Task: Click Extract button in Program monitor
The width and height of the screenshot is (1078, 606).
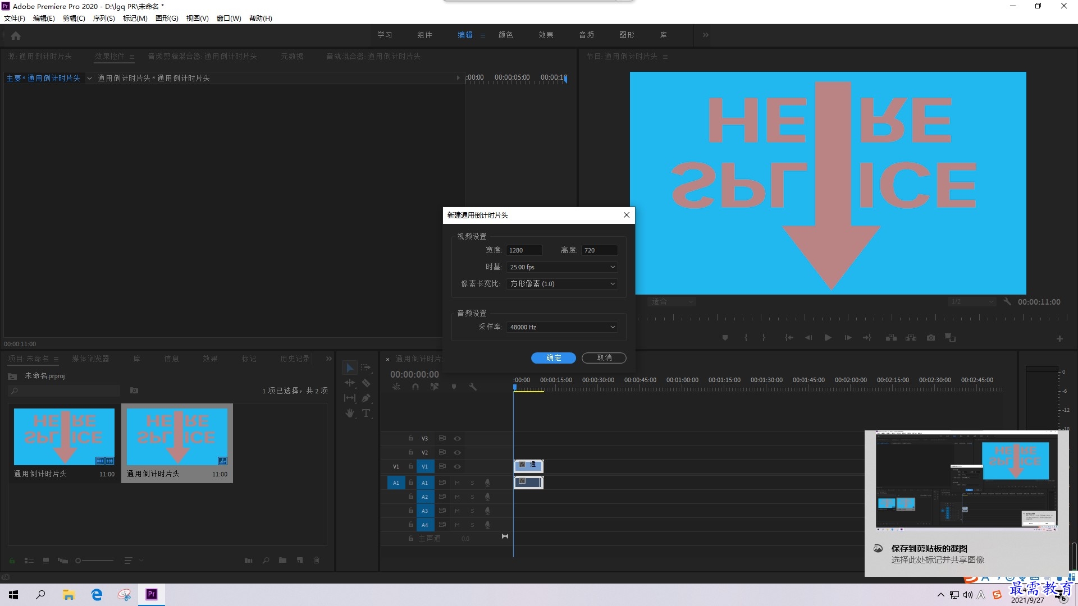Action: (911, 338)
